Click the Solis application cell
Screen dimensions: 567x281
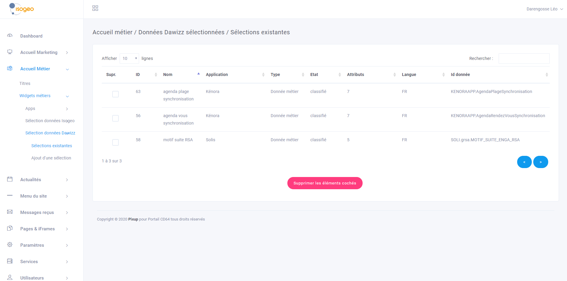(210, 140)
